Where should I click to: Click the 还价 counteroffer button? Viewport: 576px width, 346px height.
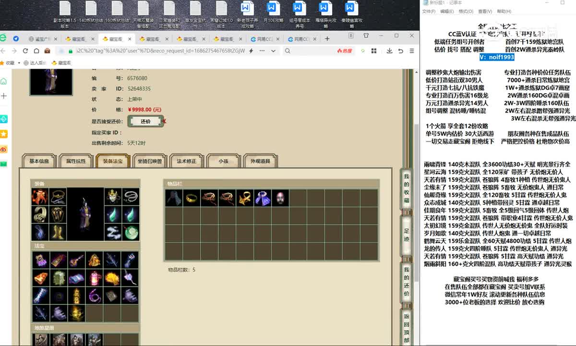[x=145, y=121]
